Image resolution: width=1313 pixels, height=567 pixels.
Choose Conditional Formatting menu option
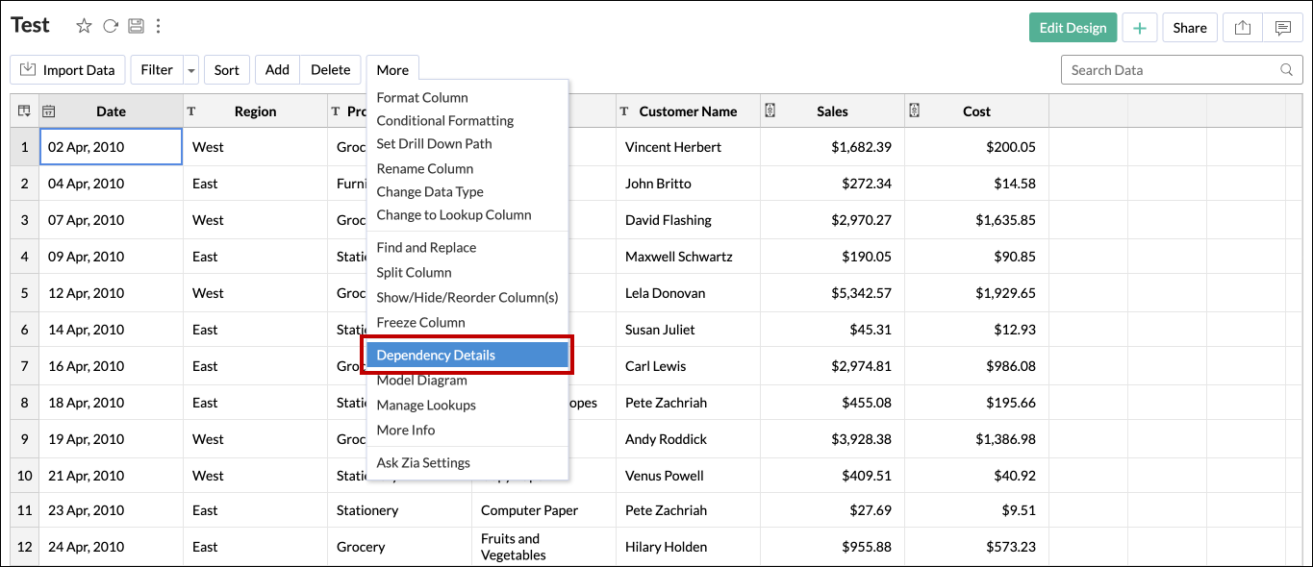click(x=444, y=121)
